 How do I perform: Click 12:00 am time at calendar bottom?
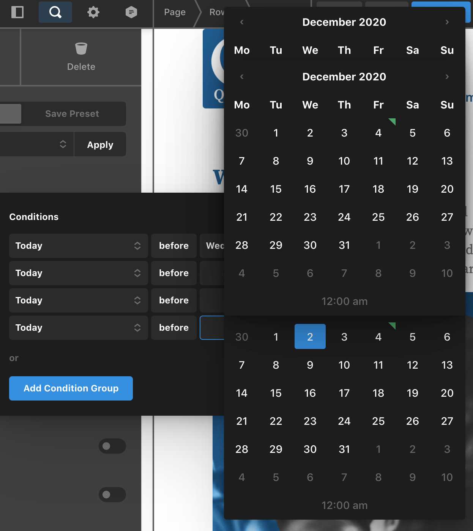(344, 505)
